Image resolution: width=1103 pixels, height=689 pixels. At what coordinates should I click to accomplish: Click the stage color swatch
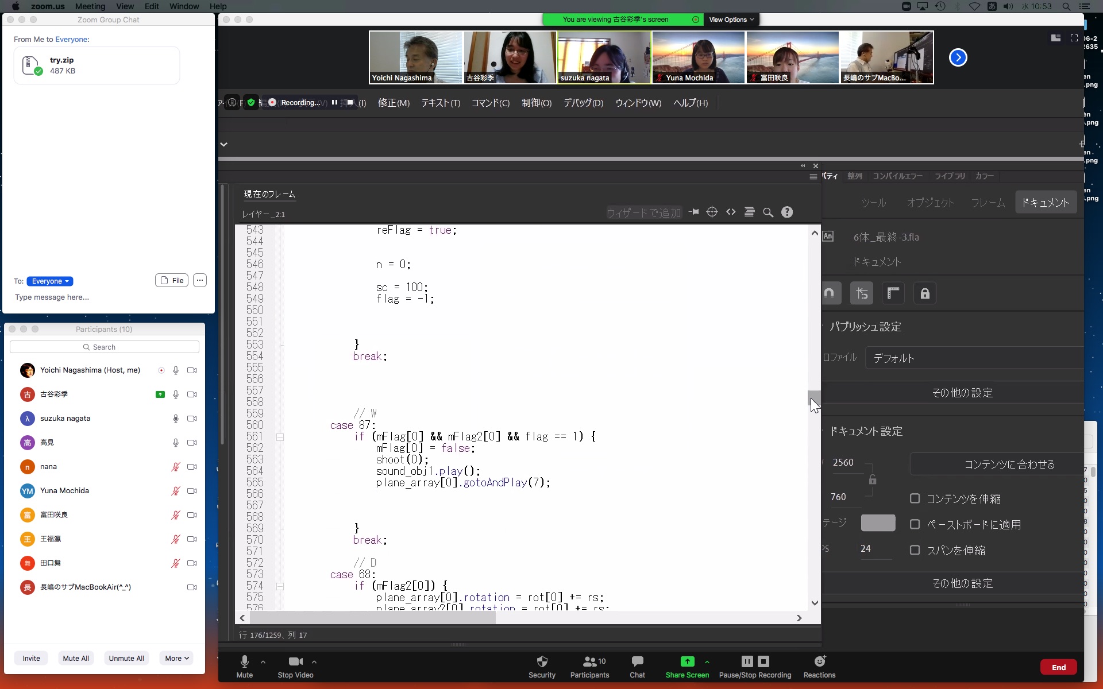pos(878,522)
